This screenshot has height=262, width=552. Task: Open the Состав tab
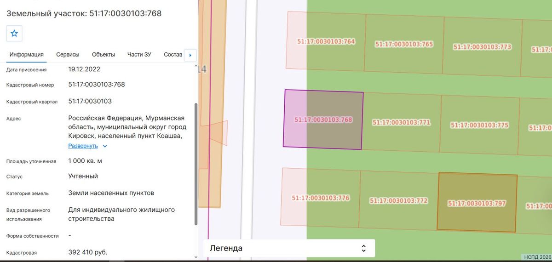173,55
